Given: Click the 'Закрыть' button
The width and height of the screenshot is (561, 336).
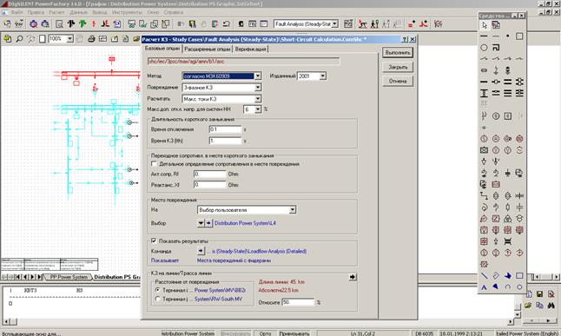Looking at the screenshot, I should click(x=398, y=67).
